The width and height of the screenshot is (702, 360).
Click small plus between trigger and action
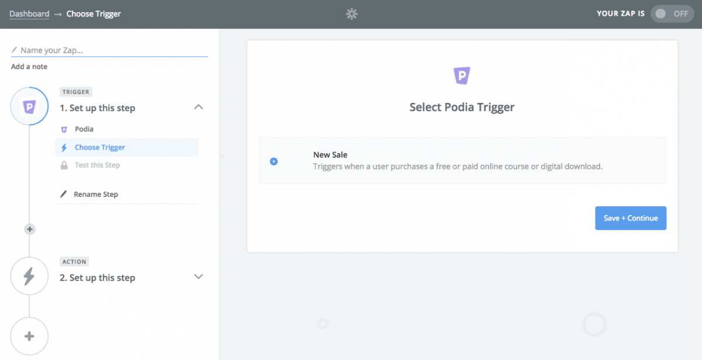(30, 229)
